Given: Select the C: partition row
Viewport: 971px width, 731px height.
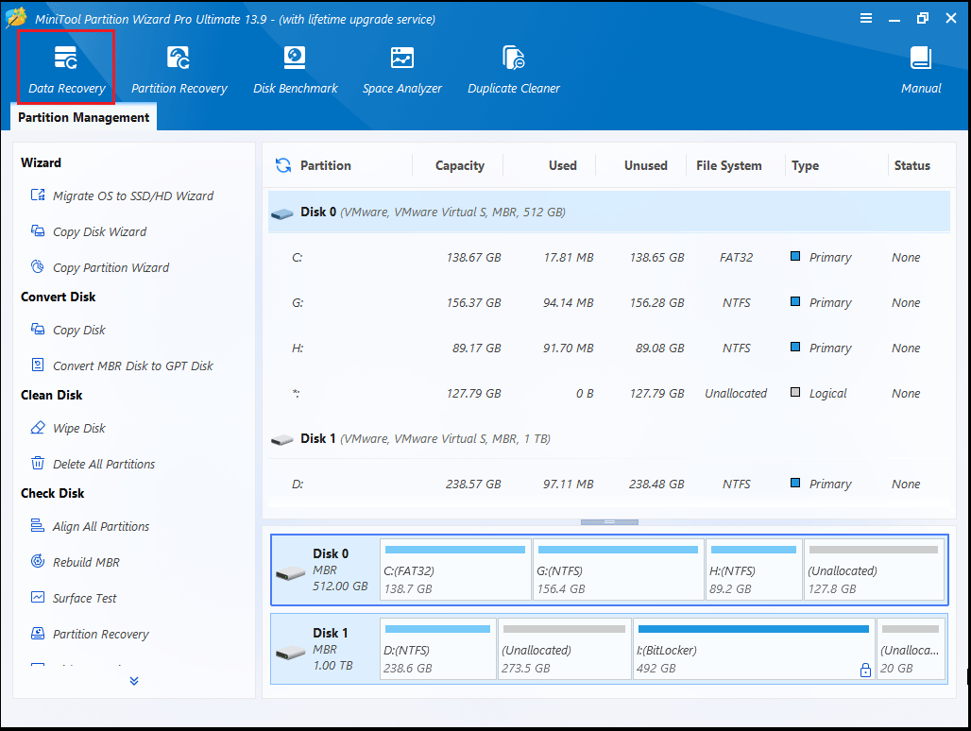Looking at the screenshot, I should point(608,257).
